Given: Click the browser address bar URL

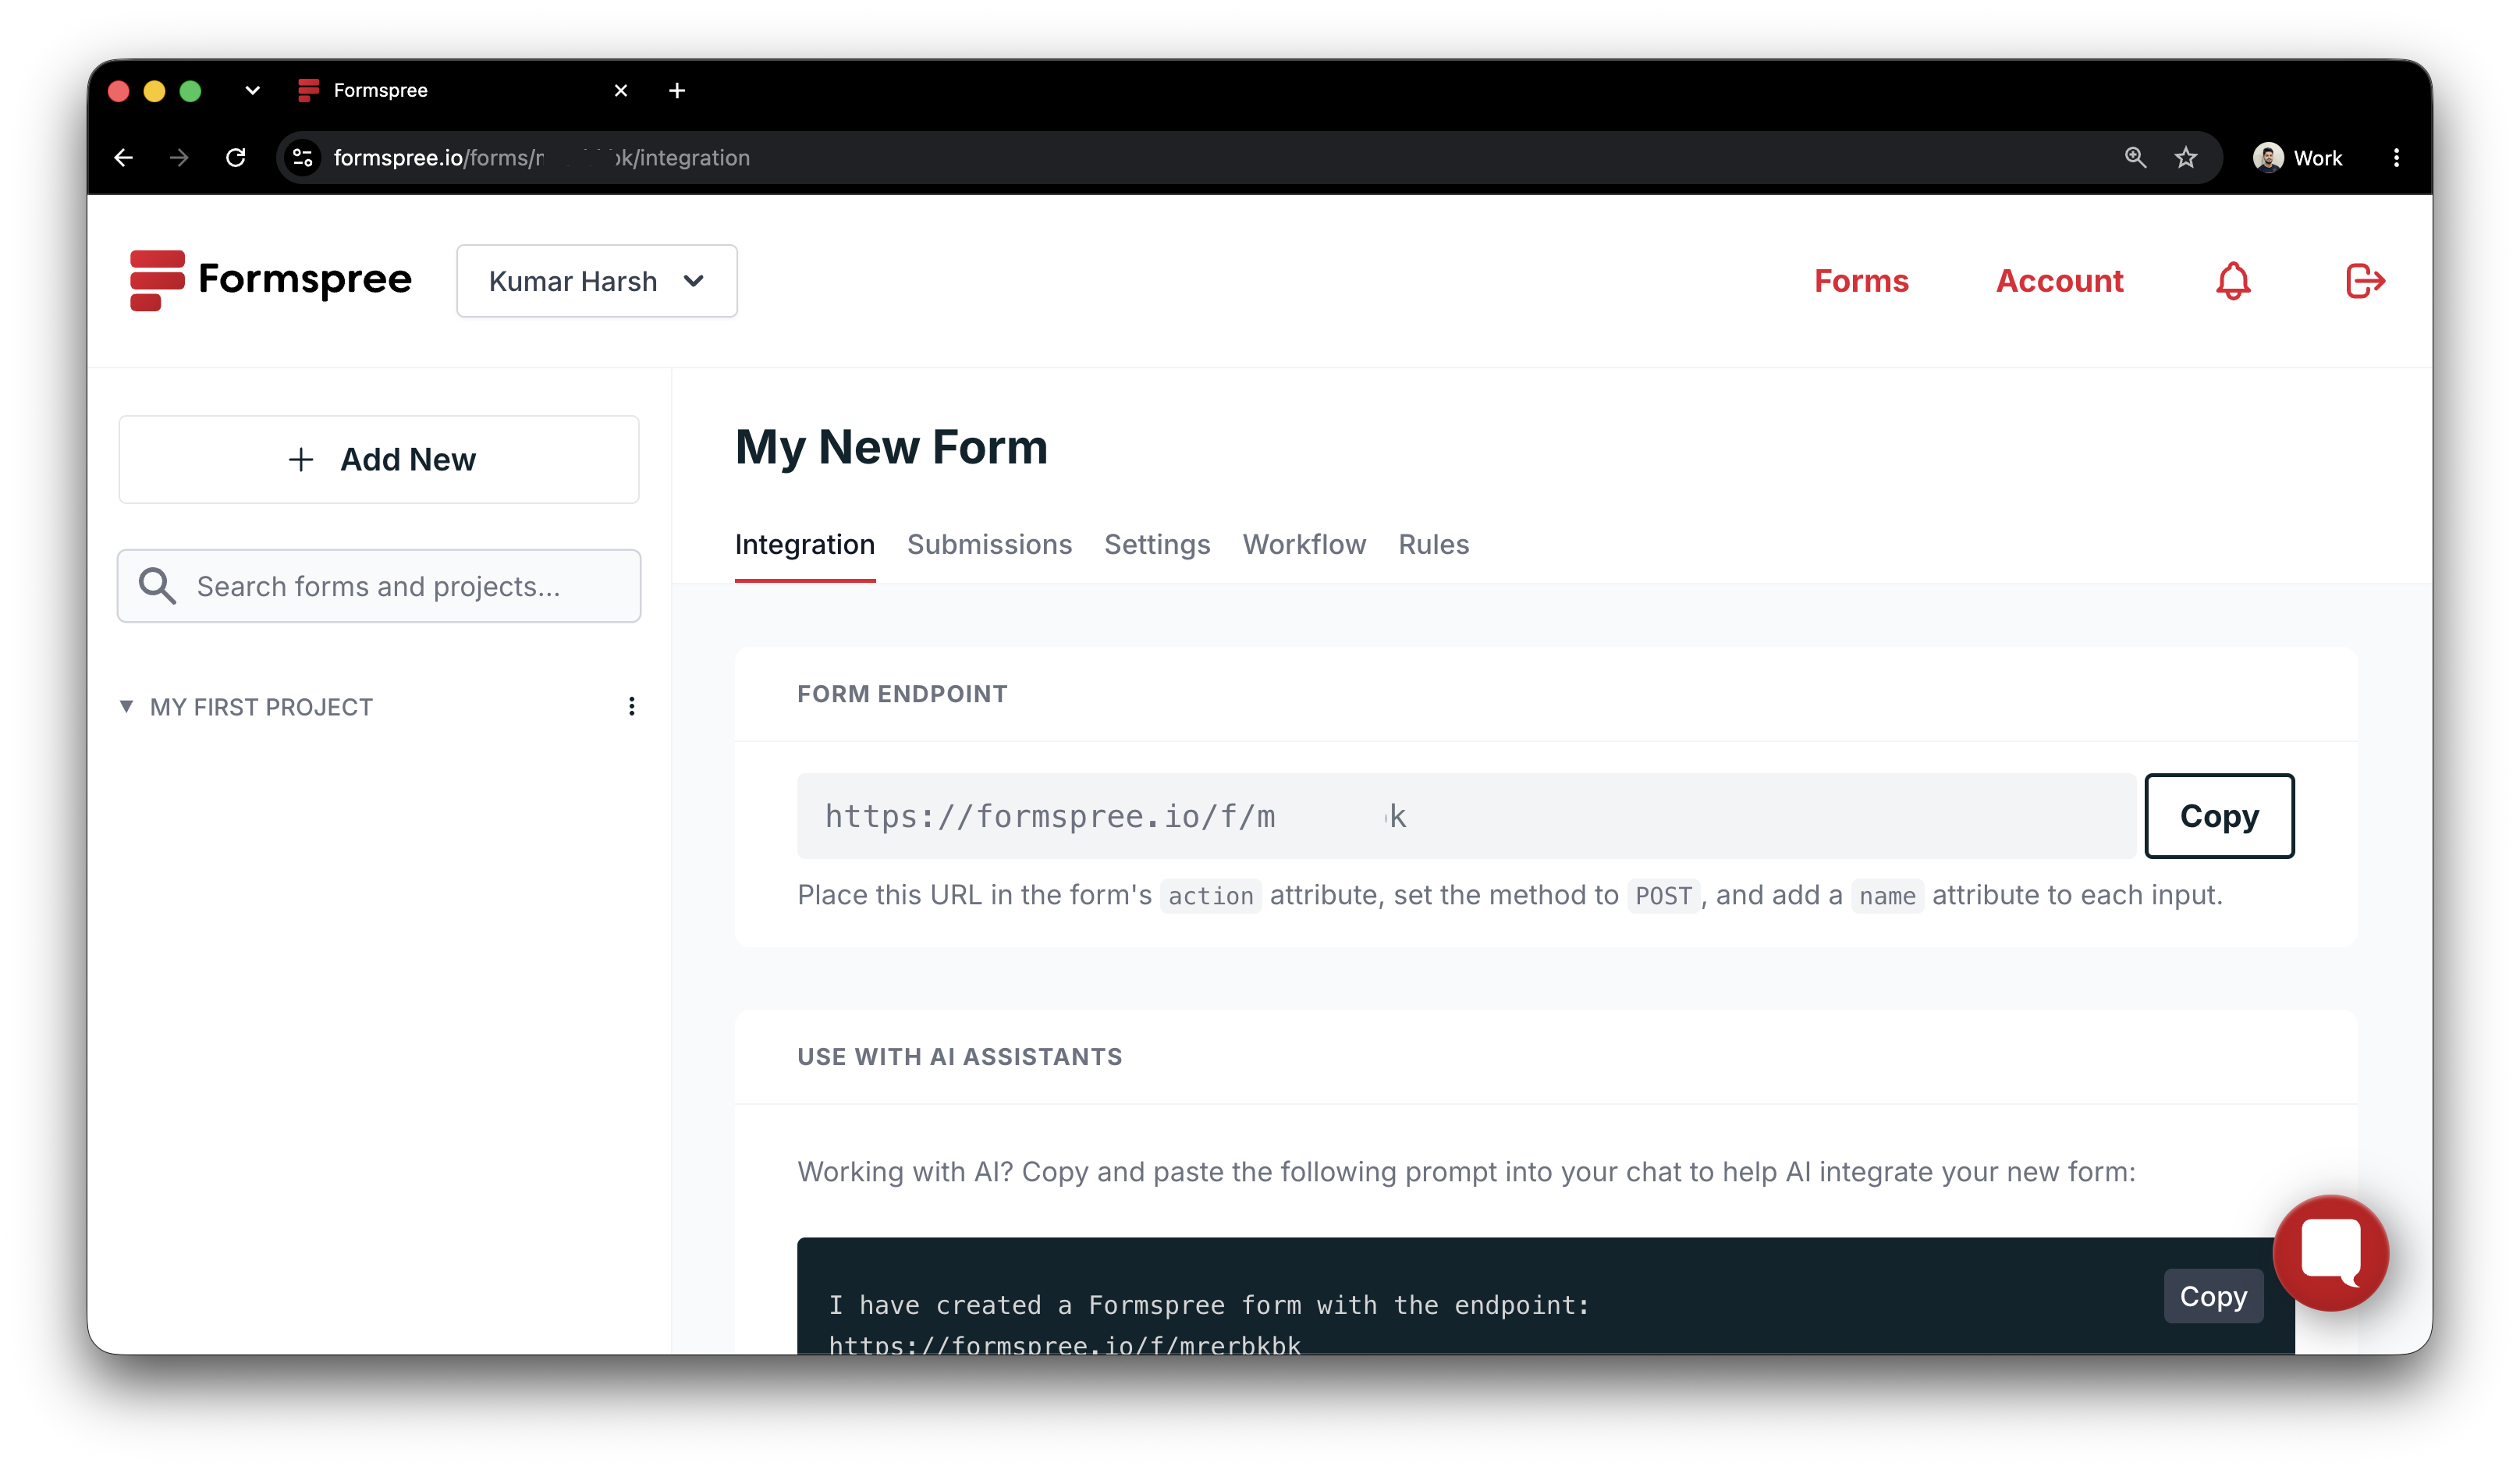Looking at the screenshot, I should 541,158.
